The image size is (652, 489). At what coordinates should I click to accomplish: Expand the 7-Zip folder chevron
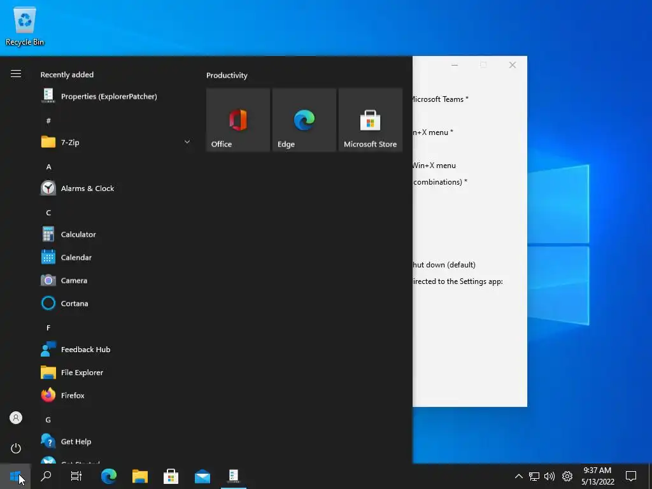[x=187, y=142]
